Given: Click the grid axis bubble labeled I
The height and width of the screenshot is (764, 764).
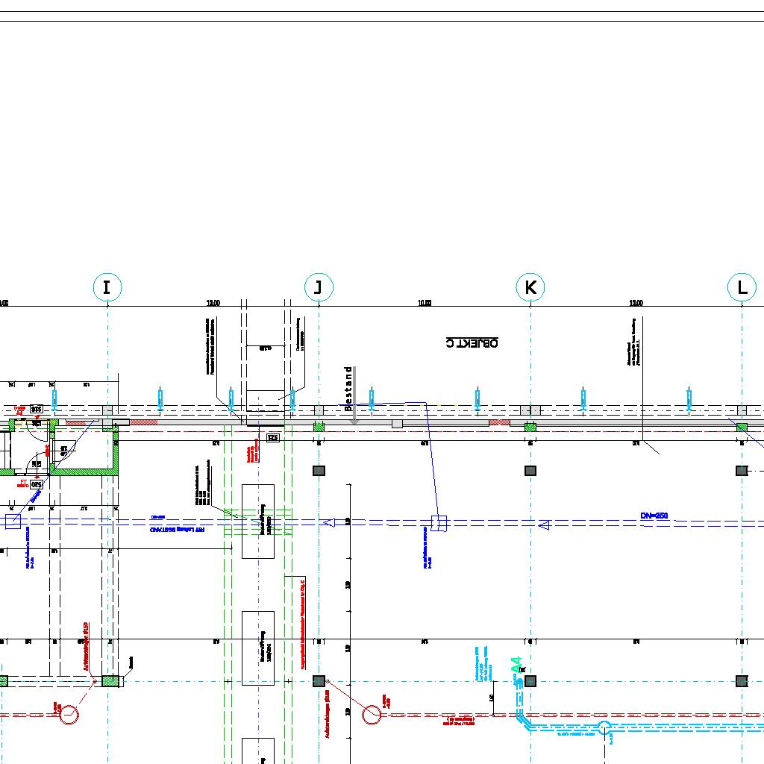Looking at the screenshot, I should point(107,287).
